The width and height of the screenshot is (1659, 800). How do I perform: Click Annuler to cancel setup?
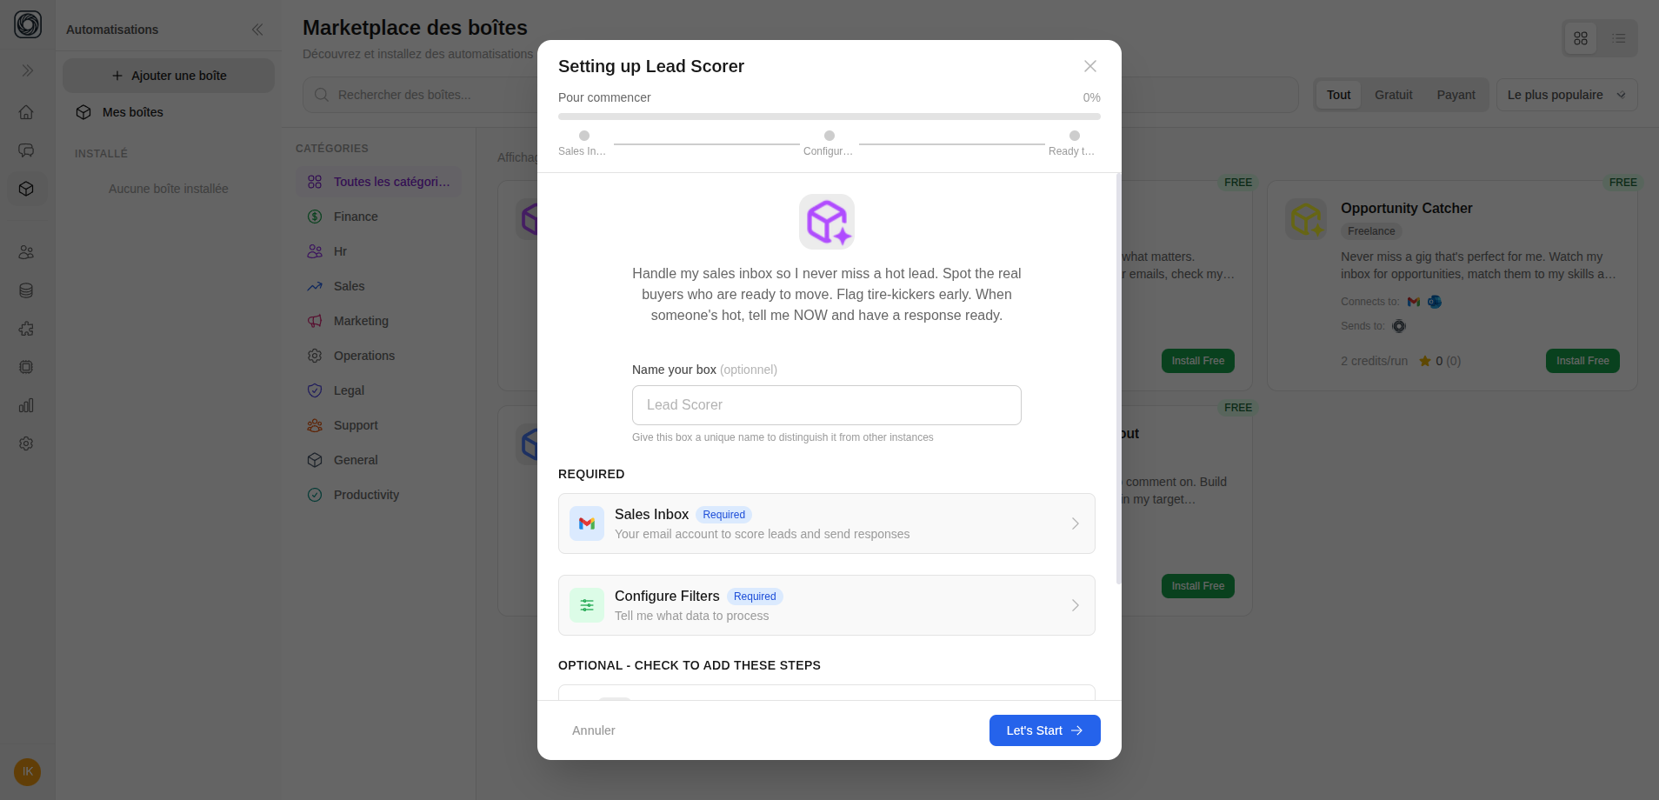click(x=594, y=730)
